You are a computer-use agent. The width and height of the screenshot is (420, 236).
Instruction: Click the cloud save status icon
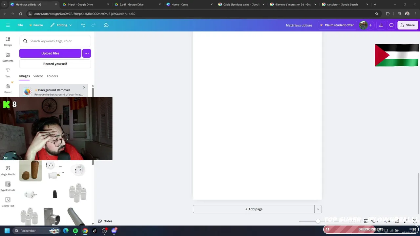coord(106,25)
